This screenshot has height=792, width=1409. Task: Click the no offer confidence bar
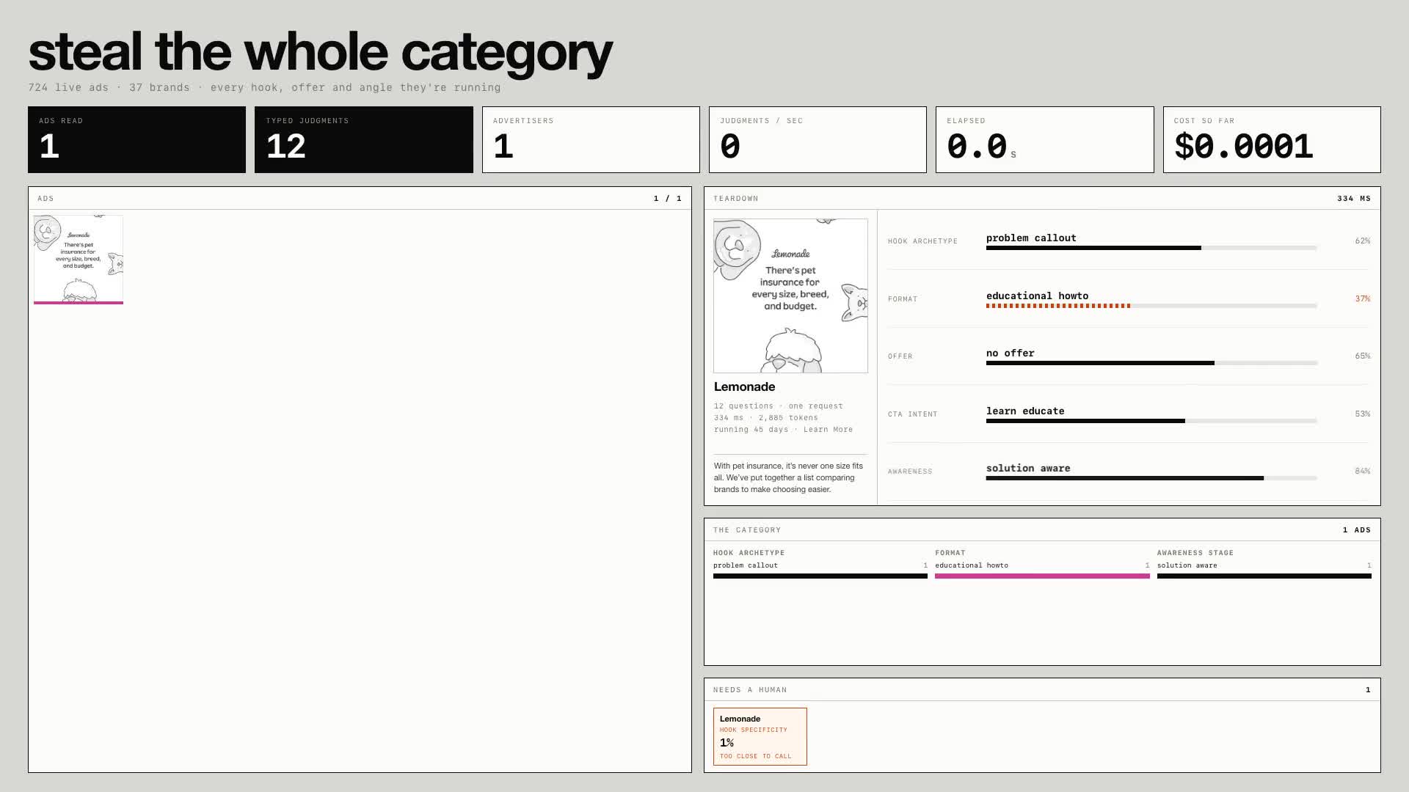pyautogui.click(x=1151, y=363)
